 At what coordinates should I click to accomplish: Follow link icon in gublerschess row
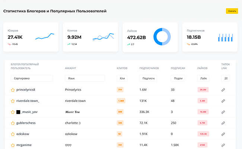pyautogui.click(x=223, y=123)
